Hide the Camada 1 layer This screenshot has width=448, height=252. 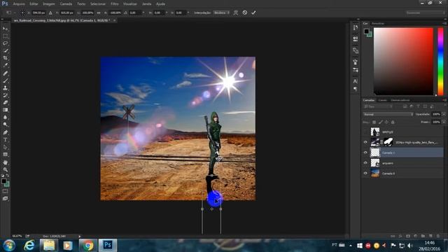tap(365, 153)
